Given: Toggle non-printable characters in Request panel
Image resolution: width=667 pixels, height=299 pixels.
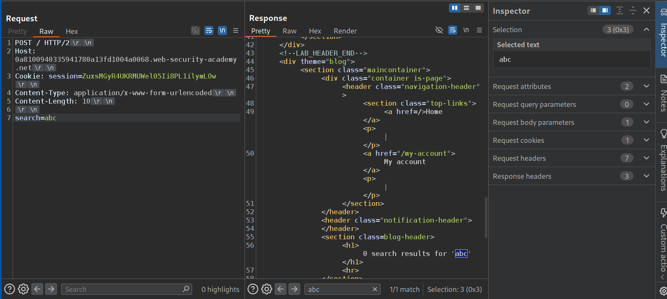Looking at the screenshot, I should point(222,30).
